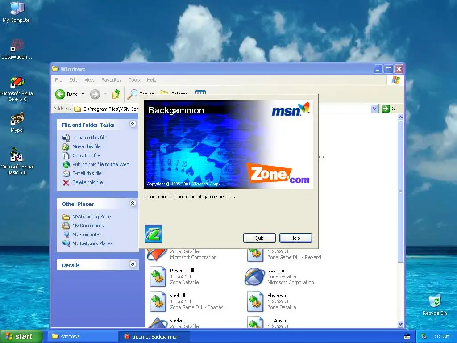Select the Shvlres.dll file icon
Screen dimensions: 457x343
tap(255, 301)
